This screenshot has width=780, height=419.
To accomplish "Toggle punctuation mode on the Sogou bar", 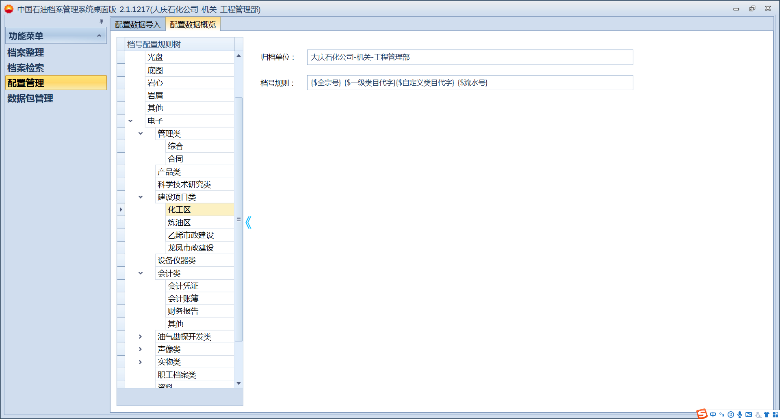I will [x=721, y=415].
